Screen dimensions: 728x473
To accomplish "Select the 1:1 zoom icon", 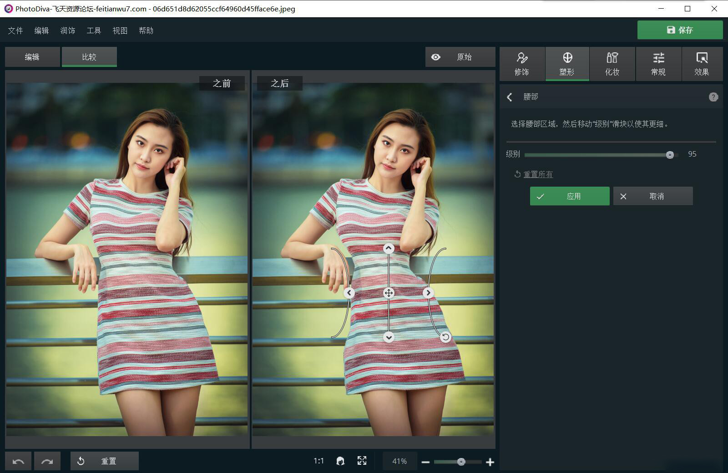I will click(318, 461).
